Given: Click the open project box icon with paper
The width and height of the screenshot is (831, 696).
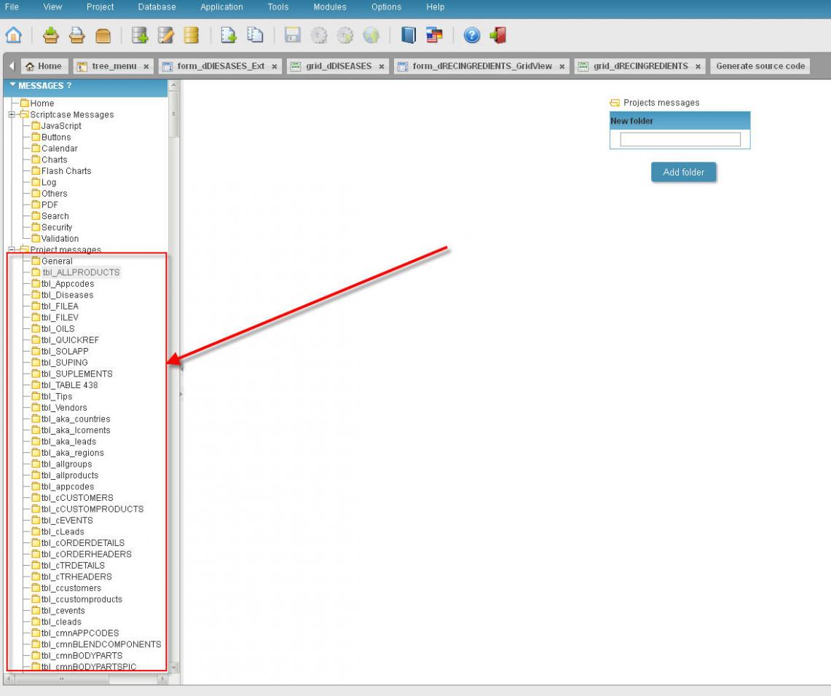Looking at the screenshot, I should pyautogui.click(x=77, y=35).
